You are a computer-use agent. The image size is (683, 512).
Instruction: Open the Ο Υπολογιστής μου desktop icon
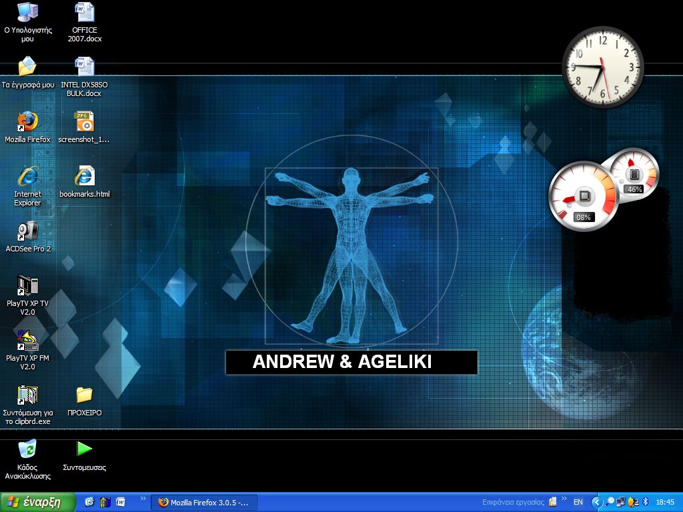pyautogui.click(x=27, y=22)
